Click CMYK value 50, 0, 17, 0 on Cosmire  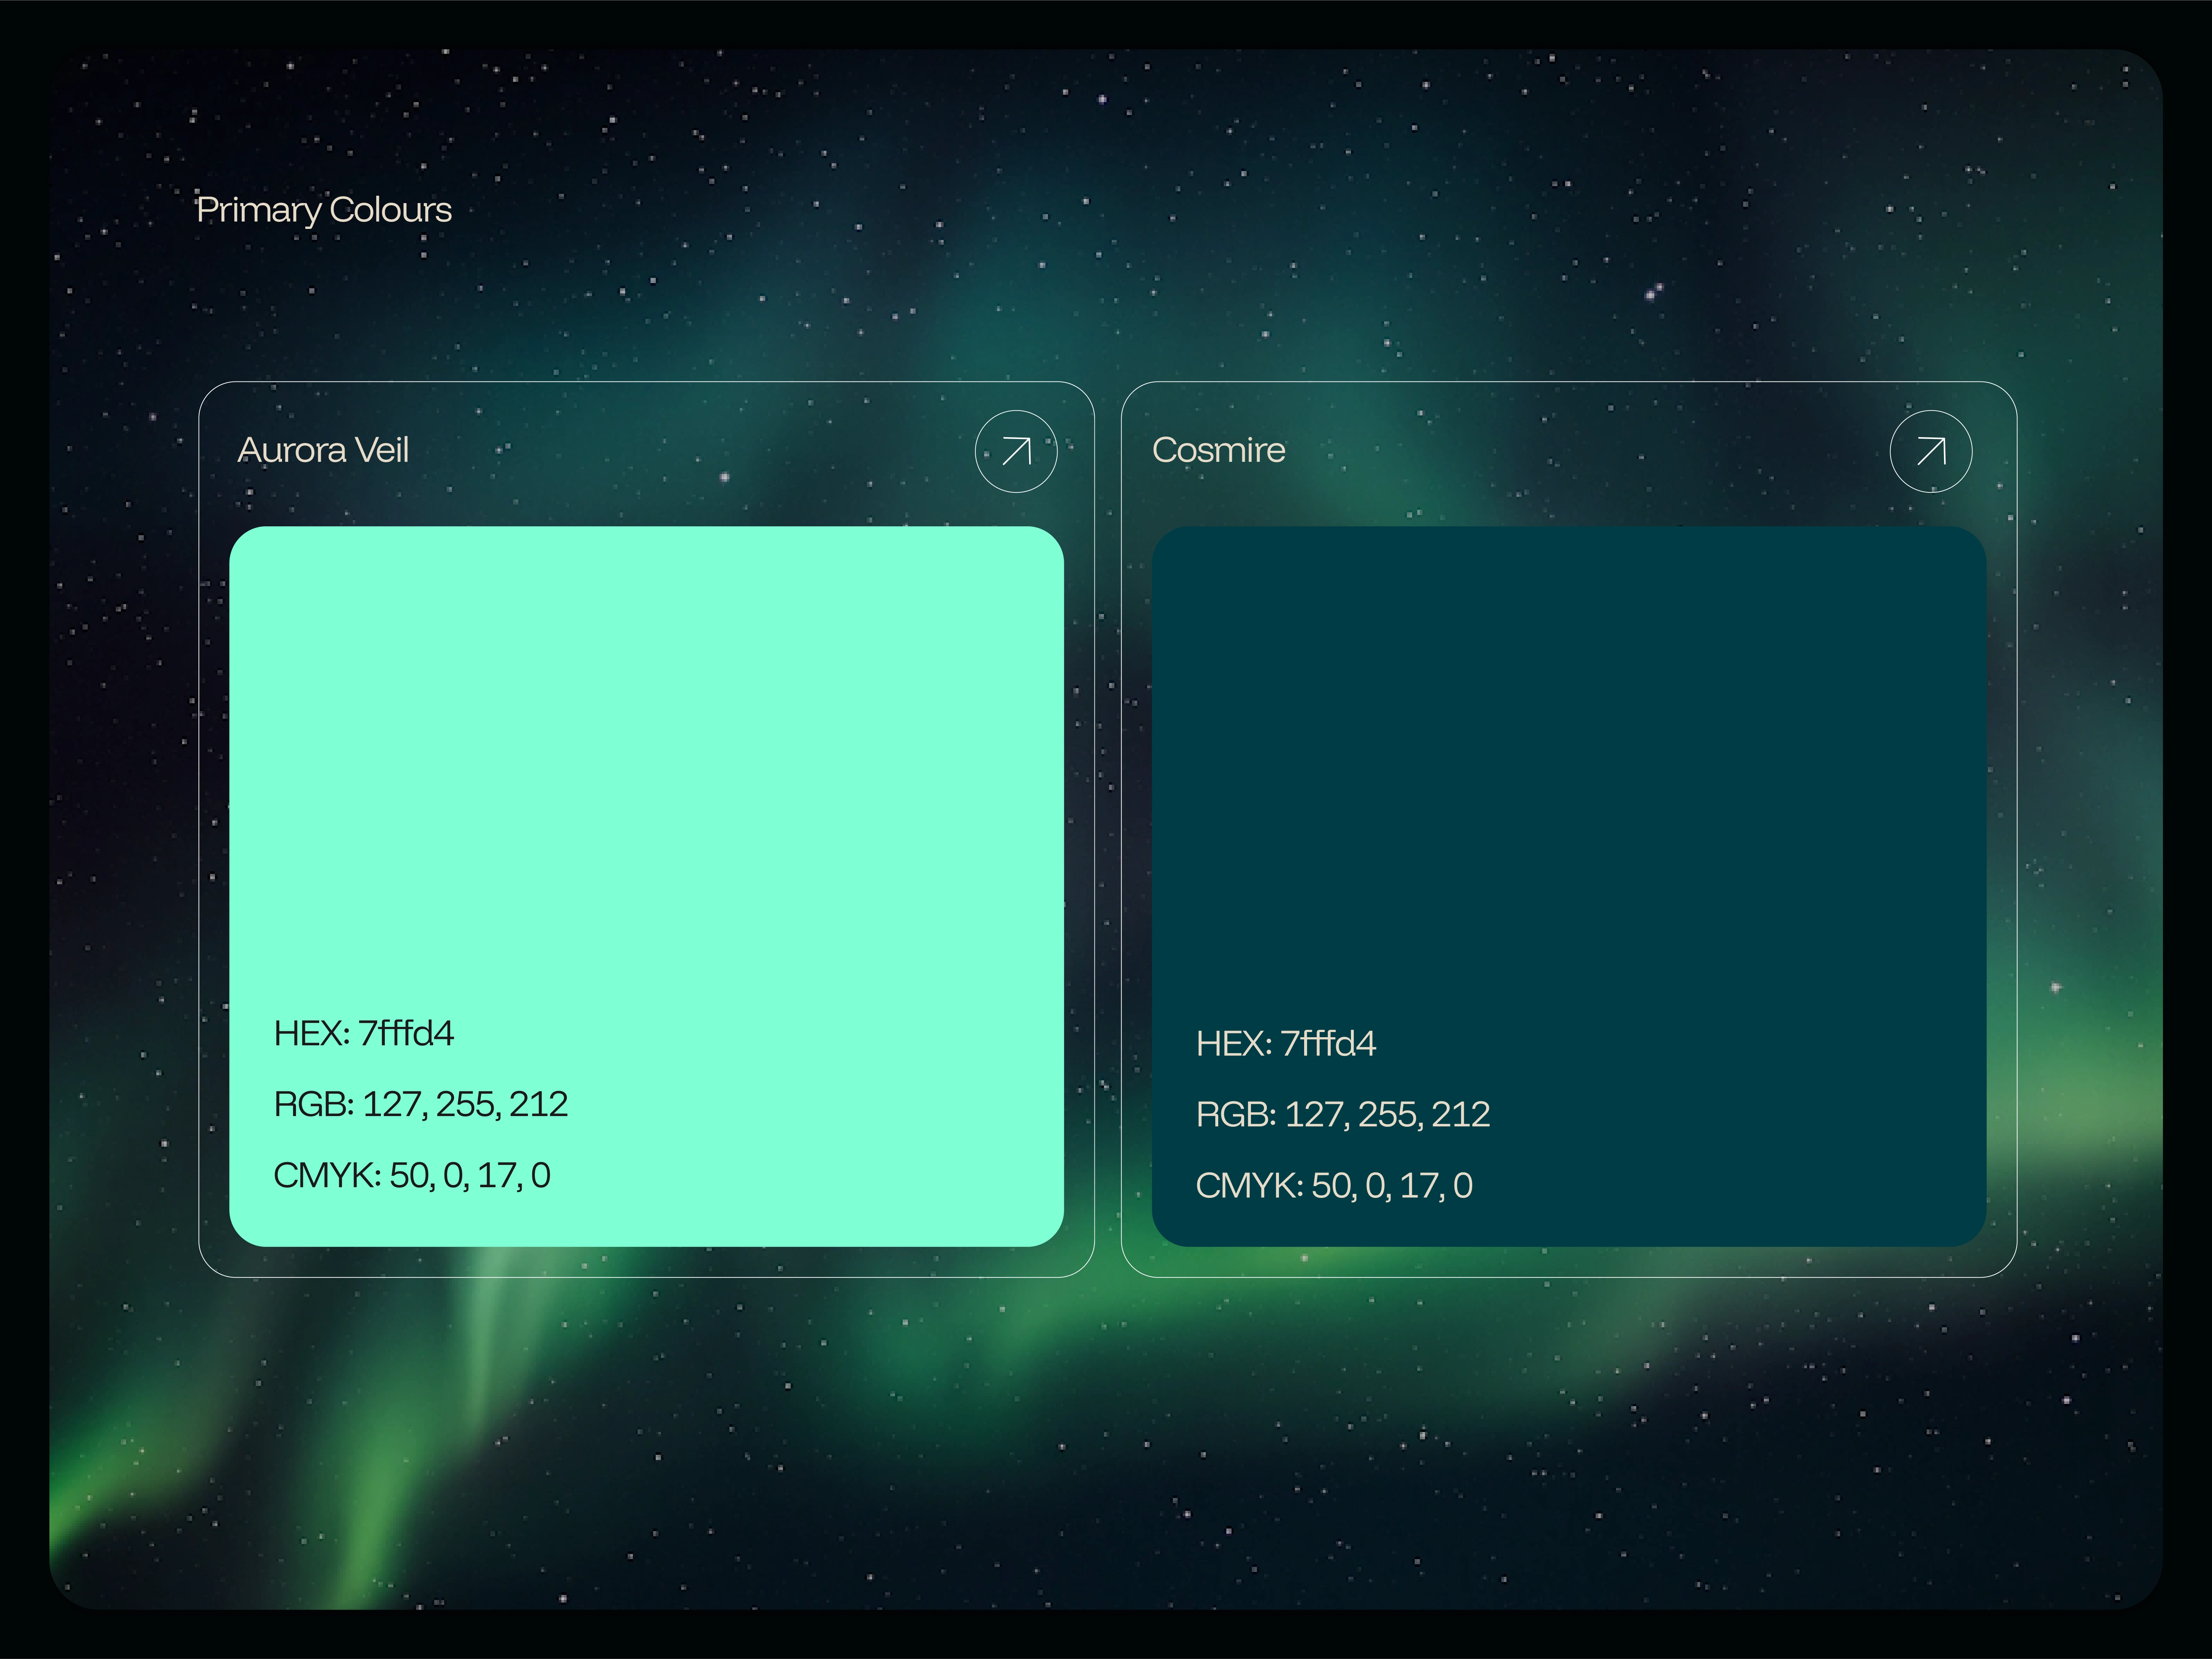1392,1185
